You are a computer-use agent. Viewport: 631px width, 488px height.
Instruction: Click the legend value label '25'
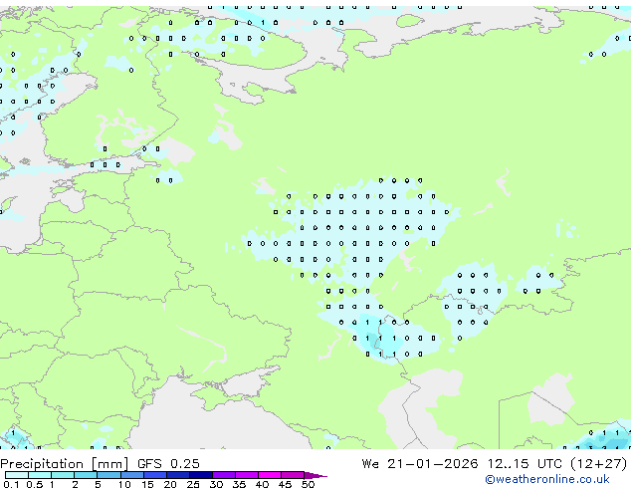(x=193, y=484)
